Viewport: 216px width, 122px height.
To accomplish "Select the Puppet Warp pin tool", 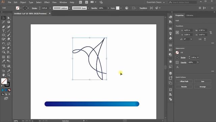I will 8,48.
